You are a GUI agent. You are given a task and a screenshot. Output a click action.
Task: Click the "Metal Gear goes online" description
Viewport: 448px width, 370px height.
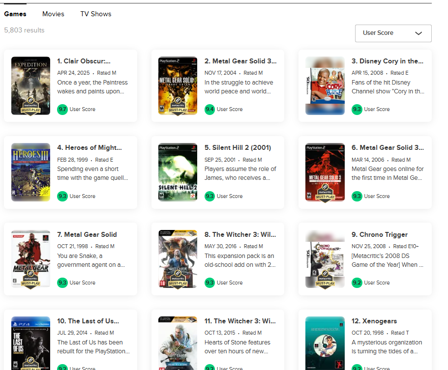pos(388,173)
